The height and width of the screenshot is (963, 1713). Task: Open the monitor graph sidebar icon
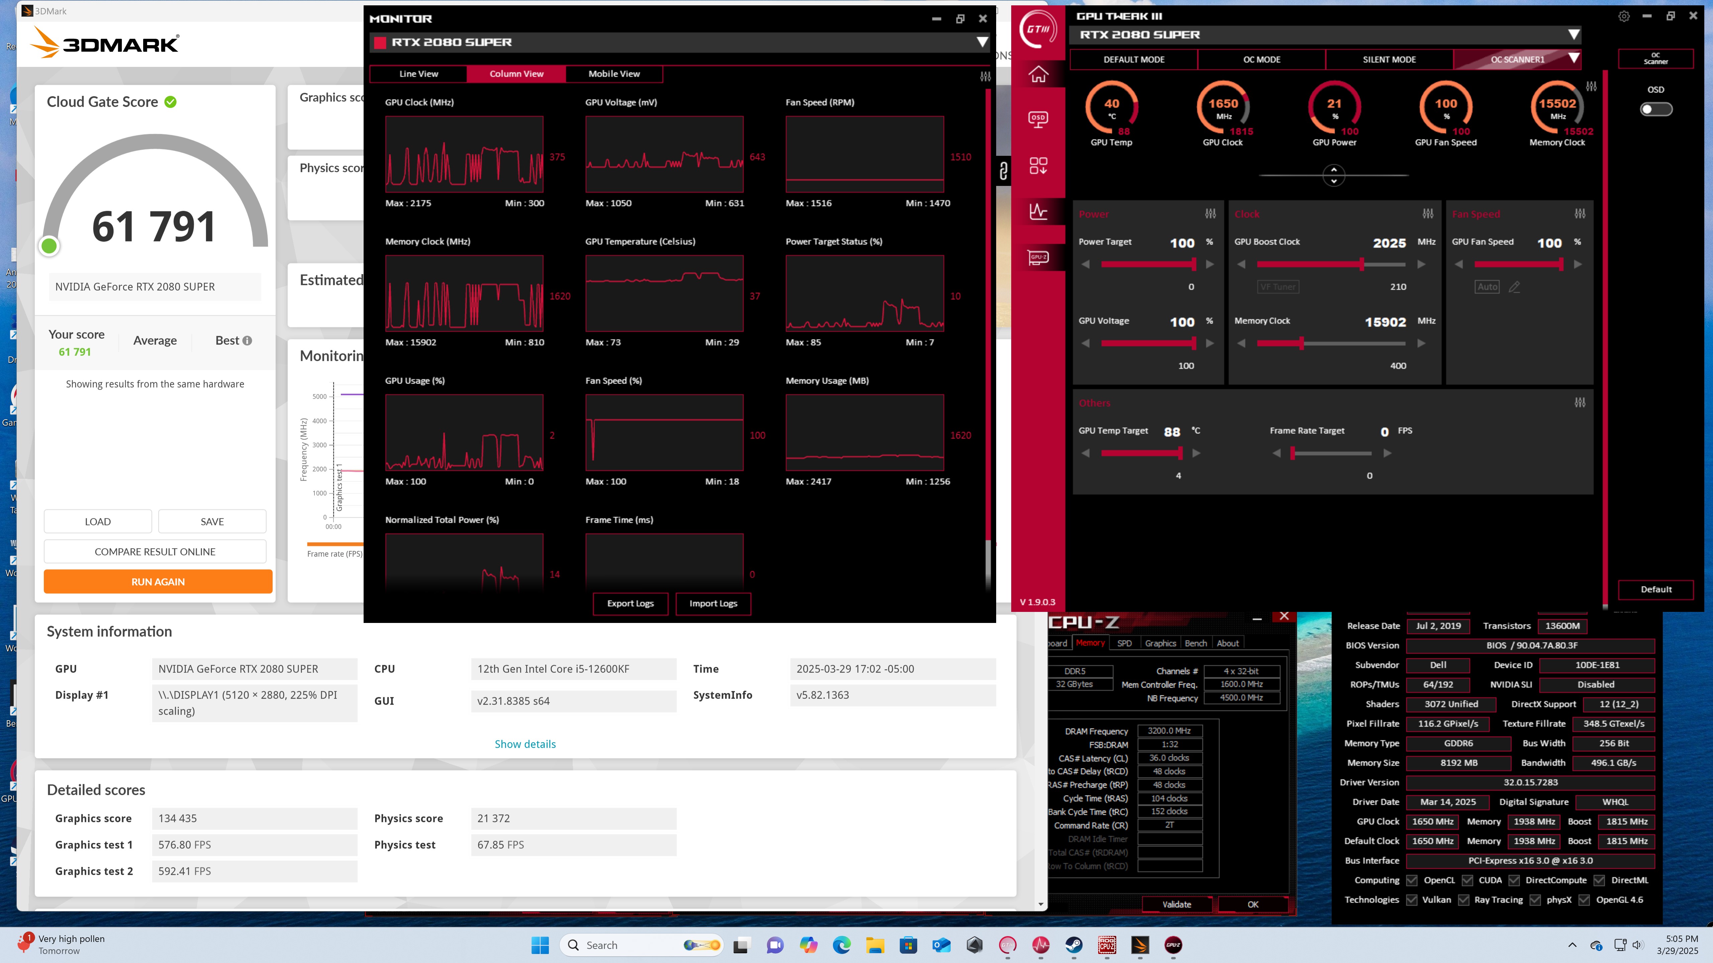coord(1038,211)
